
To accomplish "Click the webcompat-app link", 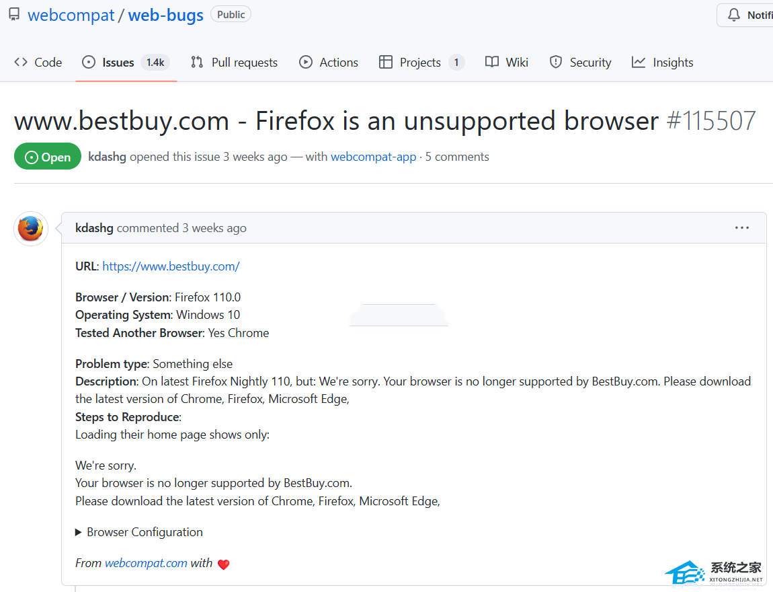I will tap(373, 157).
